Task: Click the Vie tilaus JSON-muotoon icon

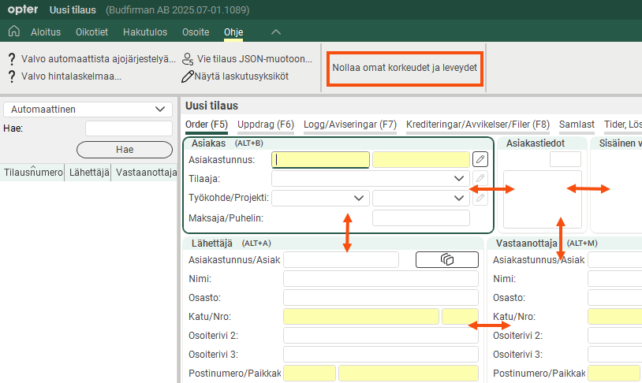Action: (x=188, y=60)
